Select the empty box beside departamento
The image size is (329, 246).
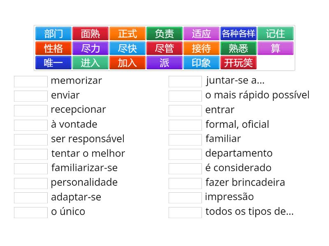pyautogui.click(x=185, y=154)
